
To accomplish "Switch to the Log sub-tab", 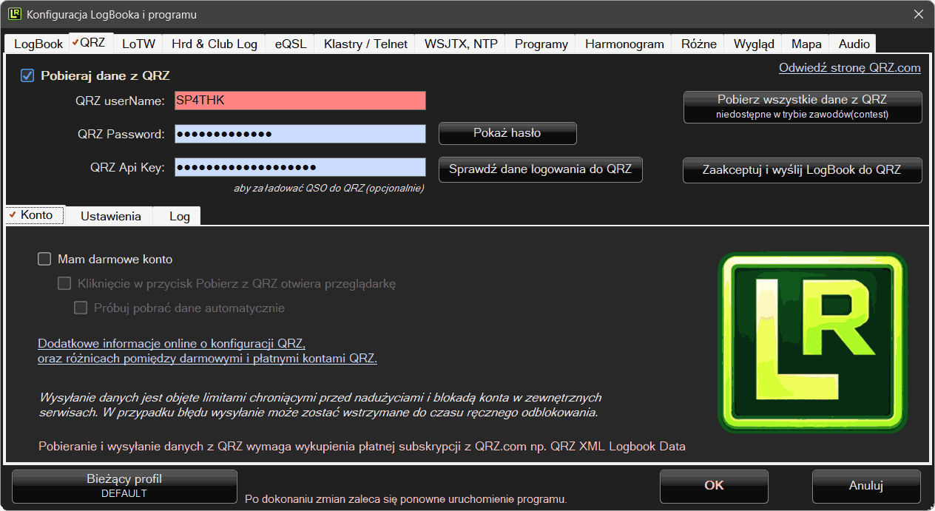I will pos(179,216).
